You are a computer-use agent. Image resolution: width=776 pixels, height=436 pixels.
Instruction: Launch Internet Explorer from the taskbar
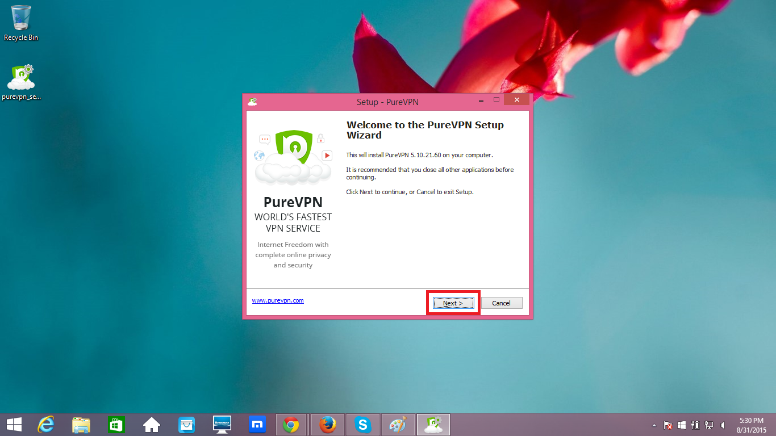coord(46,425)
